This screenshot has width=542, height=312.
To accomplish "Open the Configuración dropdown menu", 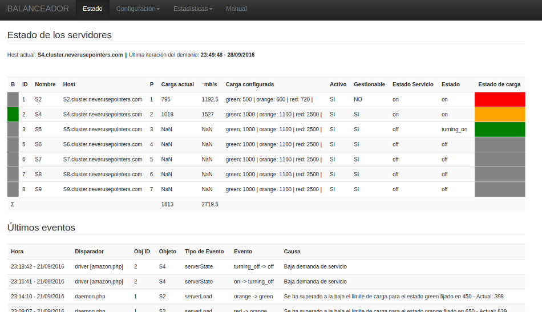I will click(x=137, y=9).
